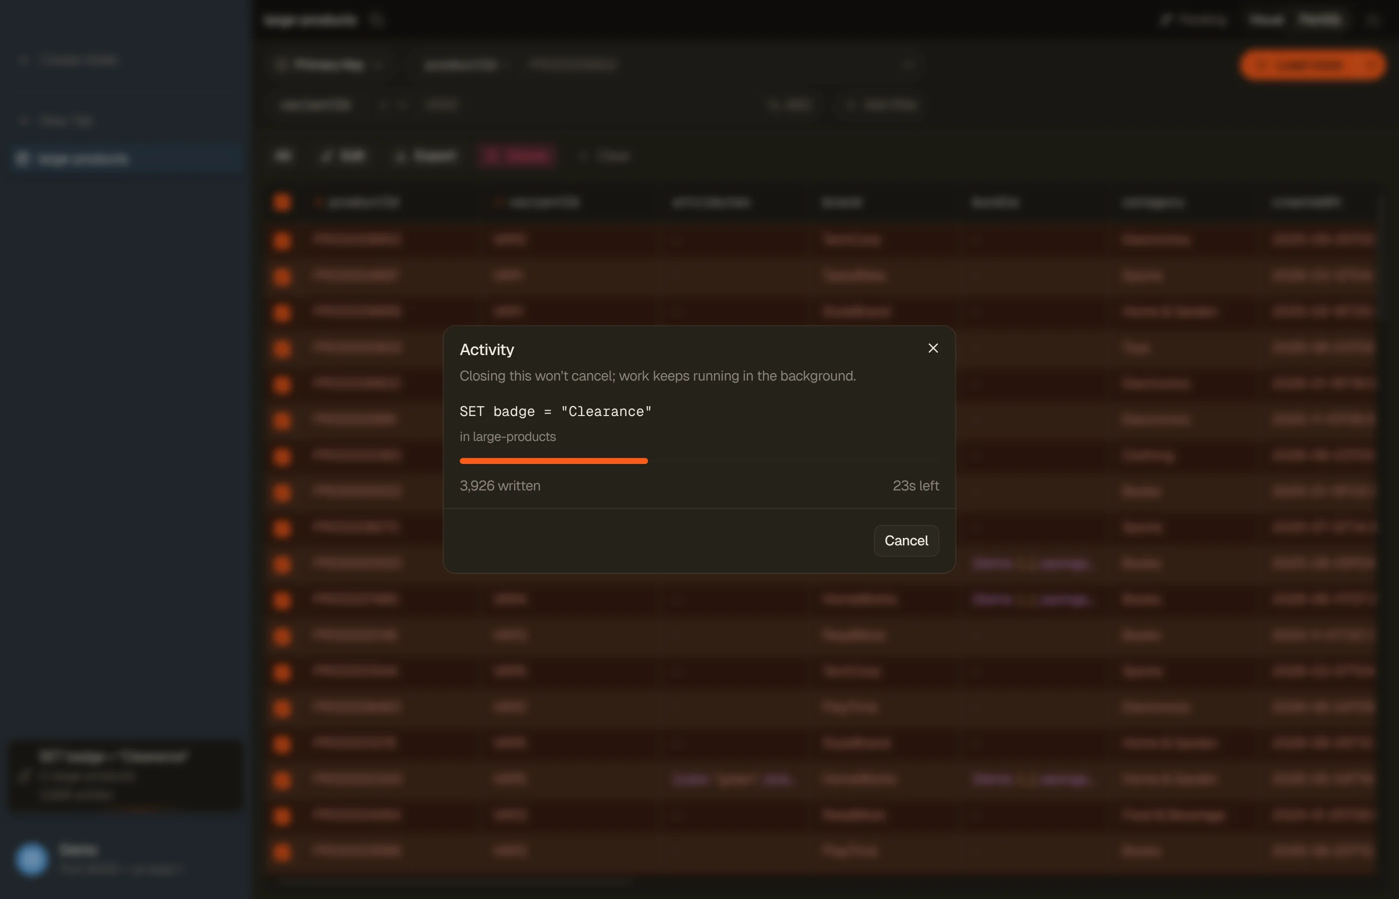Click the 'SET badge = "Clearance"' operation text
1399x899 pixels.
click(555, 412)
